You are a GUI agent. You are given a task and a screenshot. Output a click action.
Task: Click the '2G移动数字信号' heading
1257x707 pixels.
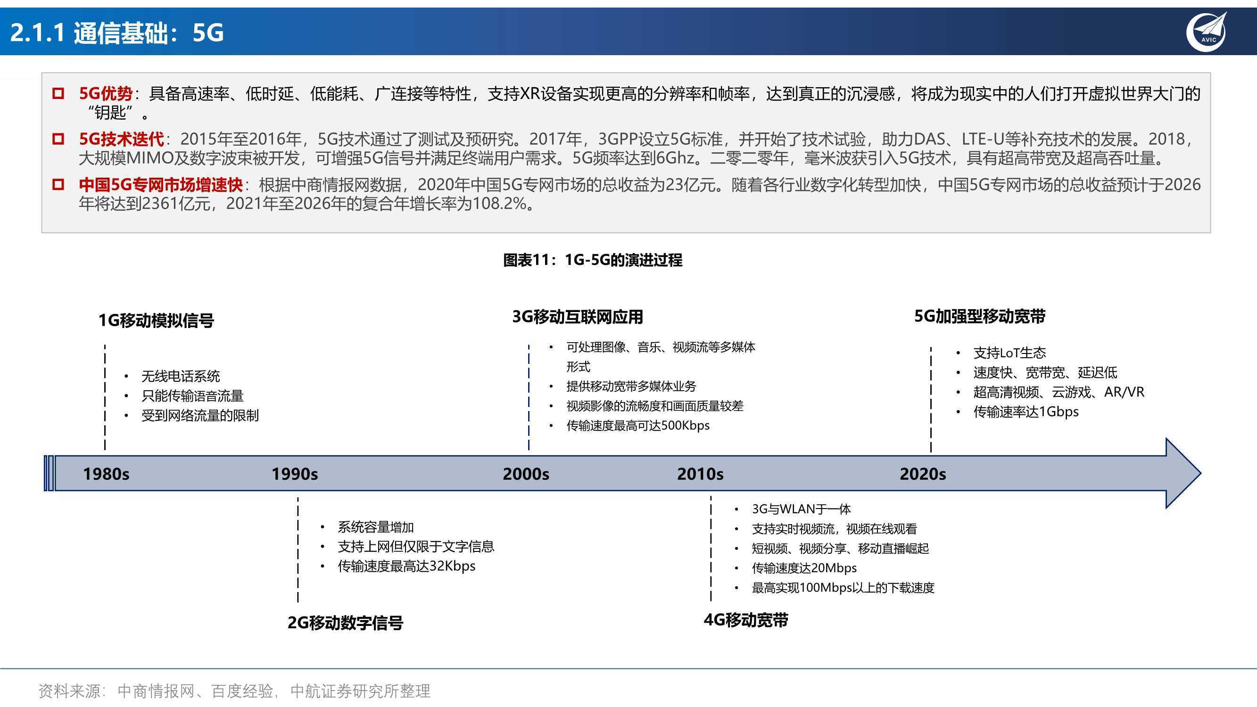[x=345, y=623]
